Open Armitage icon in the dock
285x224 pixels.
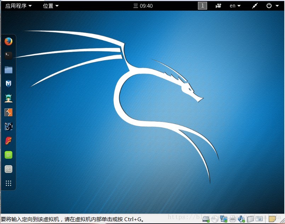coord(8,98)
